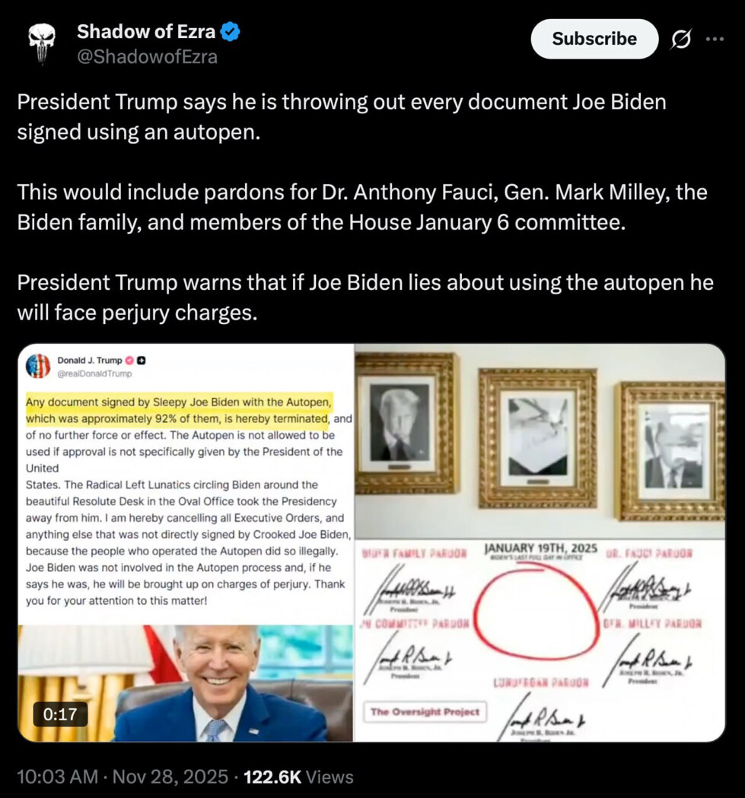Click the highlighted yellow Autopen text
The image size is (745, 798).
179,410
